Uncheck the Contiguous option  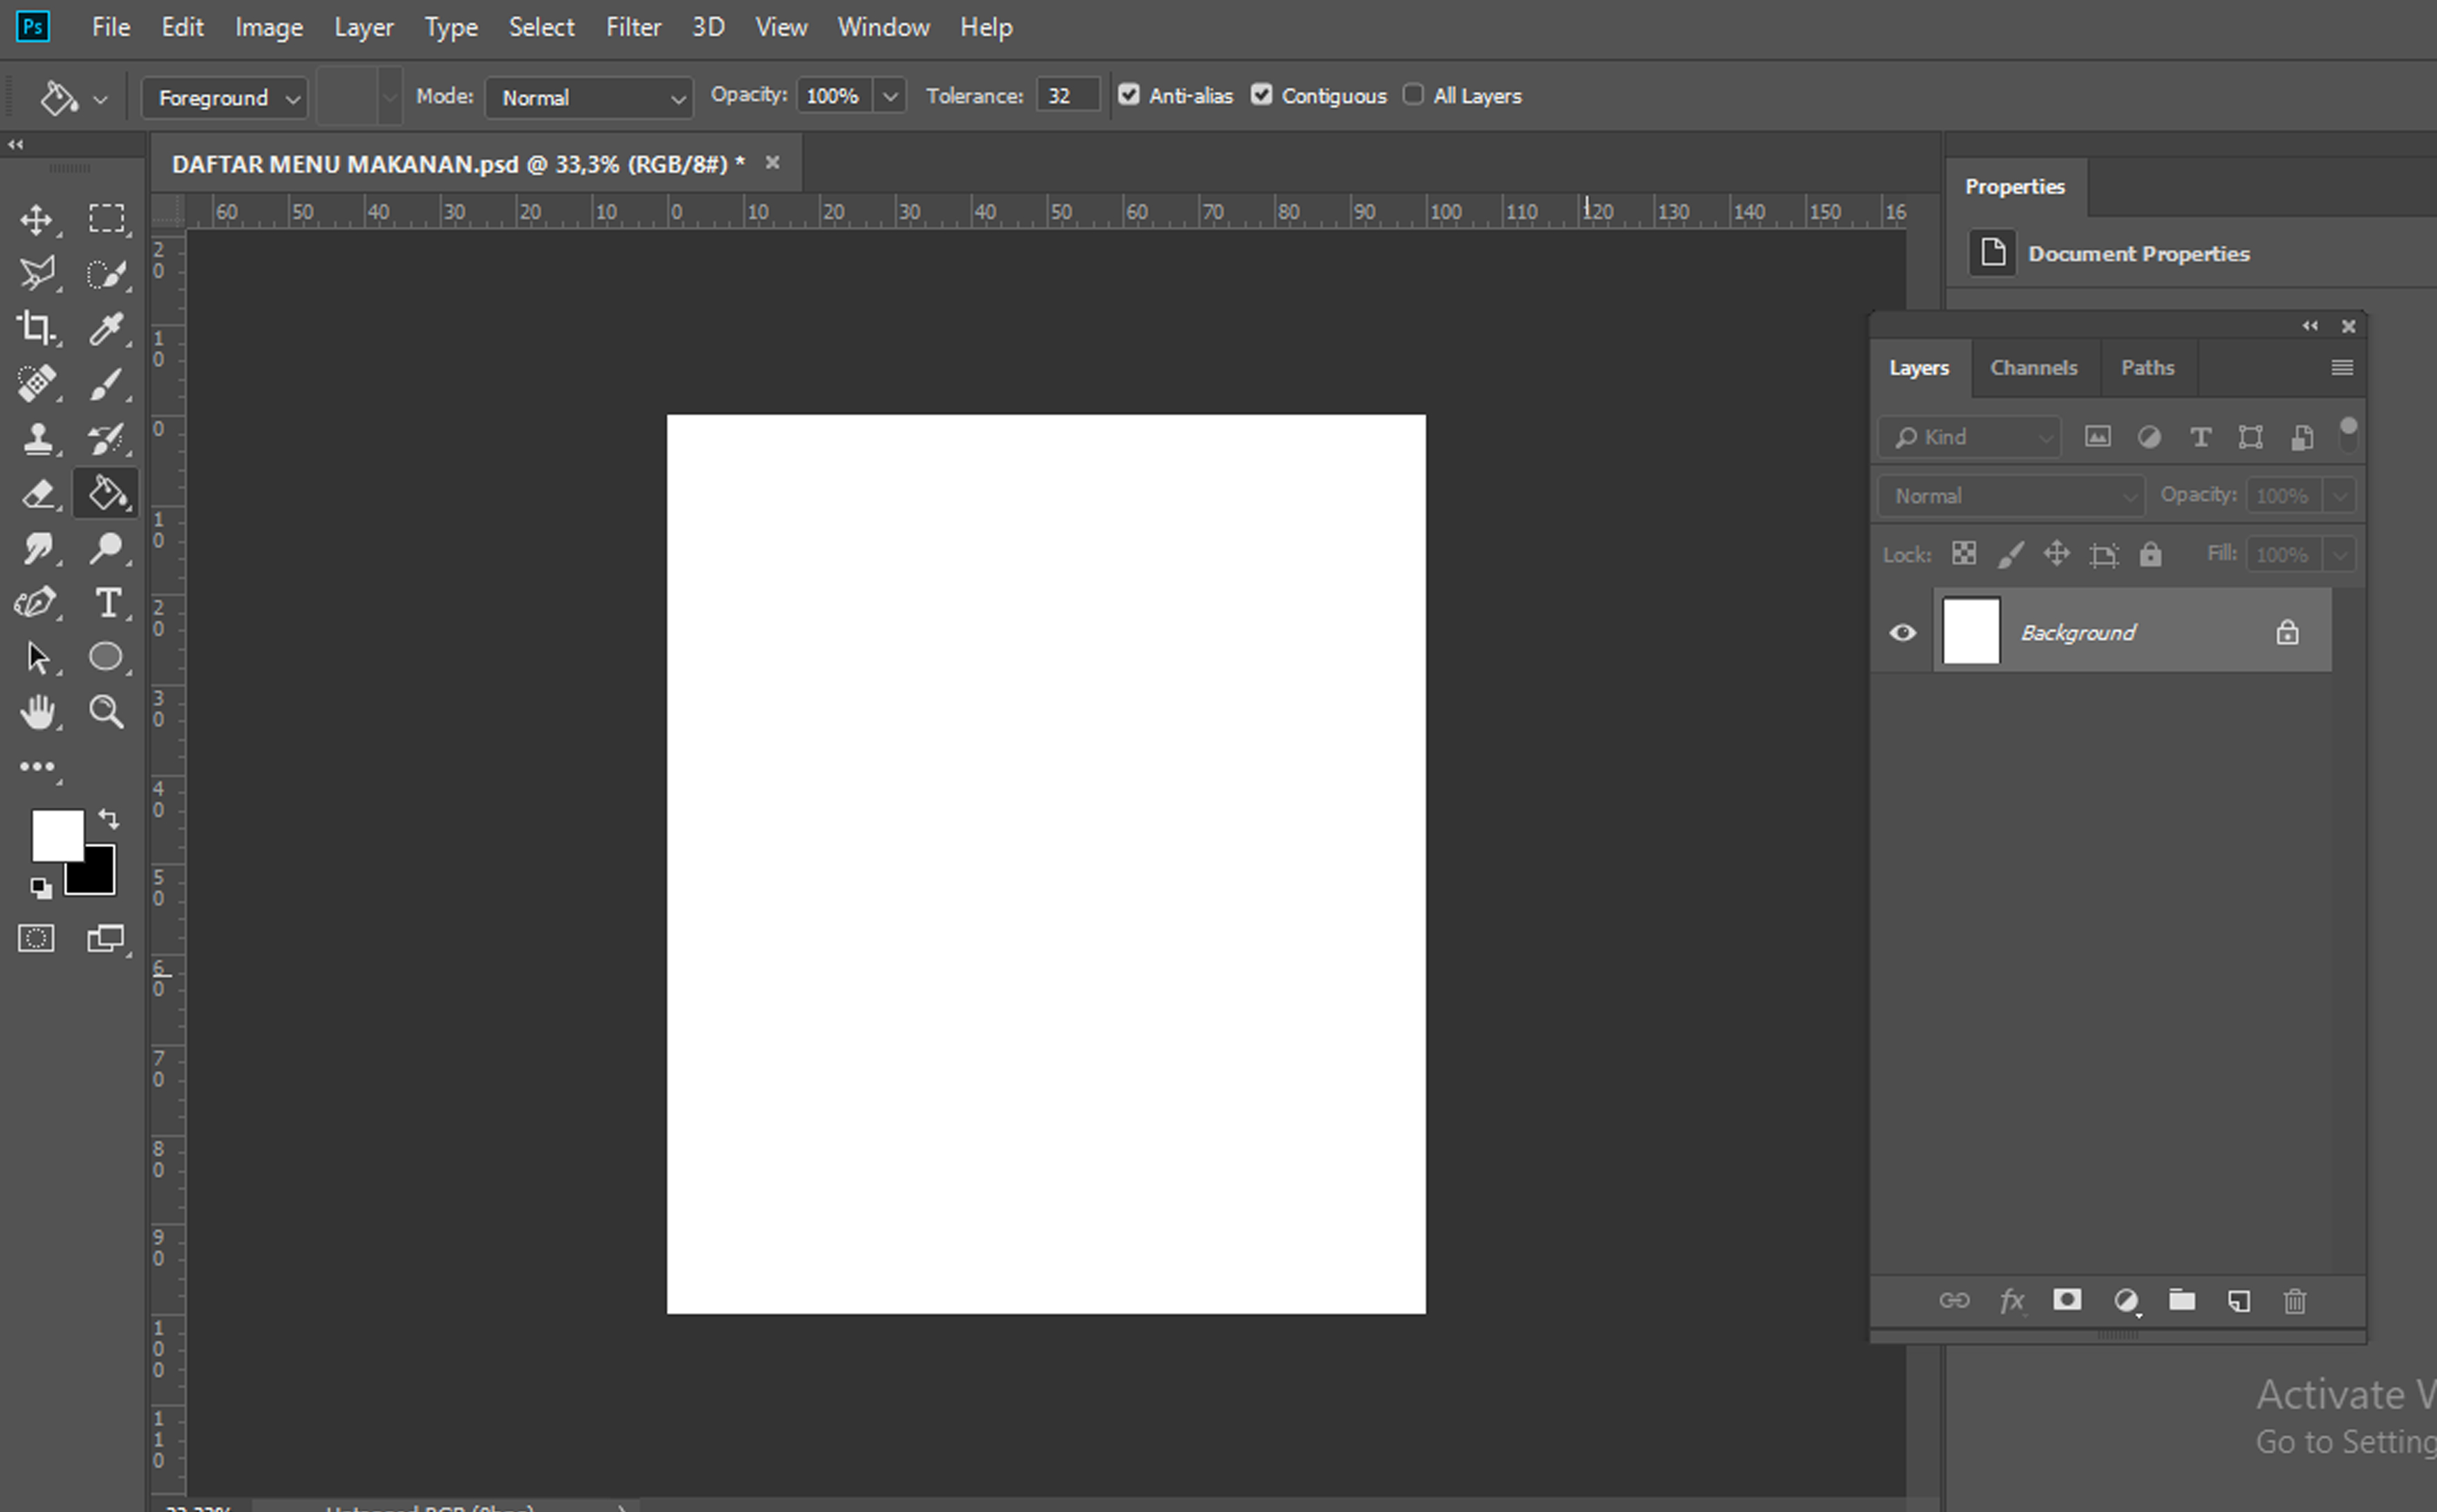[x=1262, y=95]
